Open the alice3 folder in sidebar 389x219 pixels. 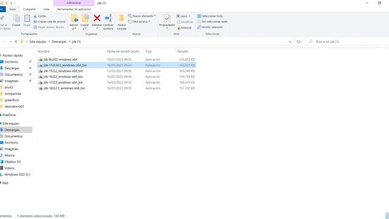[9, 88]
